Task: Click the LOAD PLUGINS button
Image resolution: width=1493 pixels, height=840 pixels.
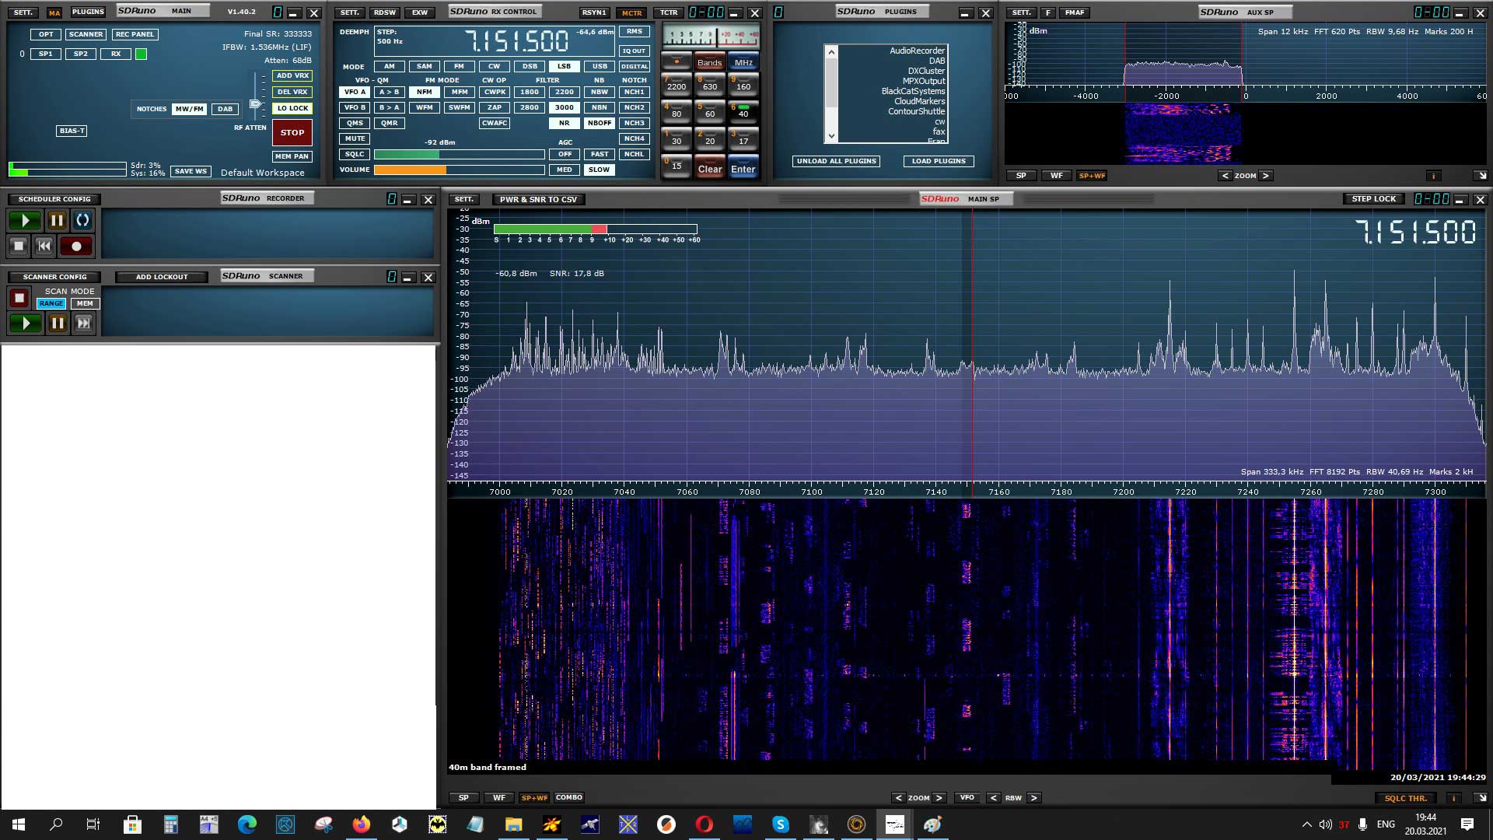Action: click(x=939, y=161)
